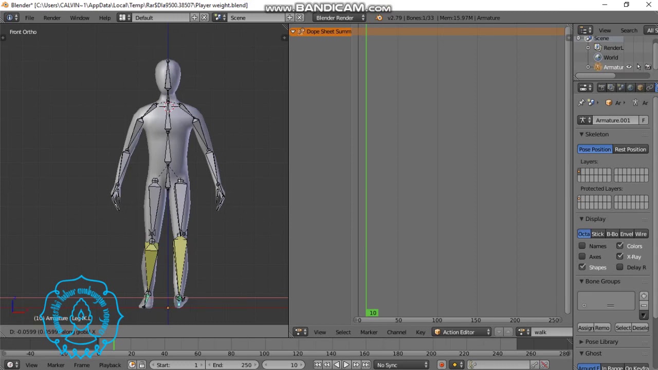This screenshot has width=658, height=370.
Task: Open the Channel menu in dope sheet
Action: tap(396, 332)
